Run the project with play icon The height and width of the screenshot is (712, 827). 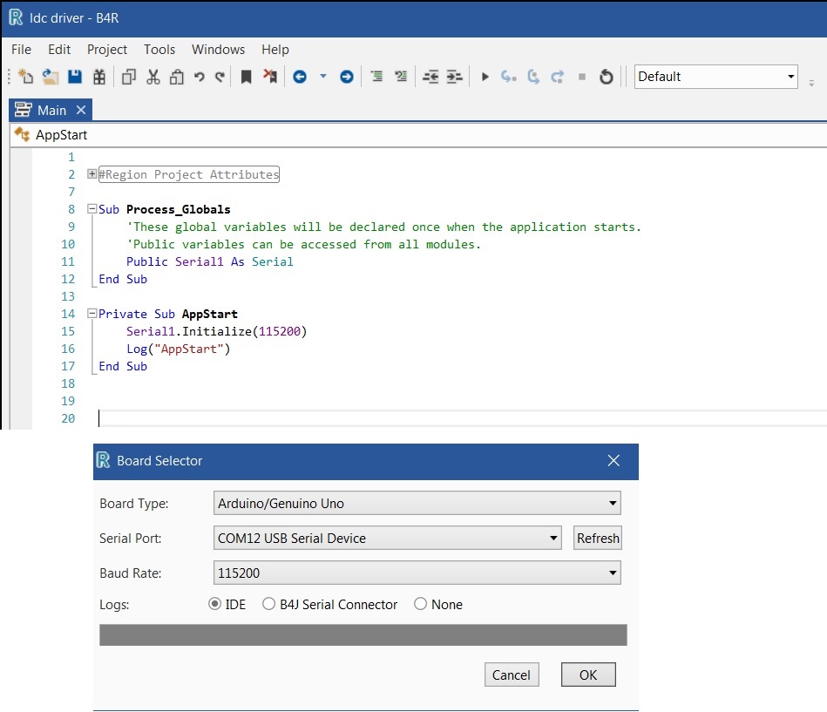tap(485, 77)
